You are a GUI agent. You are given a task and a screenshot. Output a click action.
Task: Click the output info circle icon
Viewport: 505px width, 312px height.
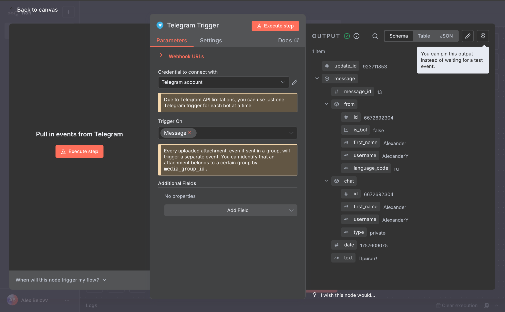click(356, 36)
